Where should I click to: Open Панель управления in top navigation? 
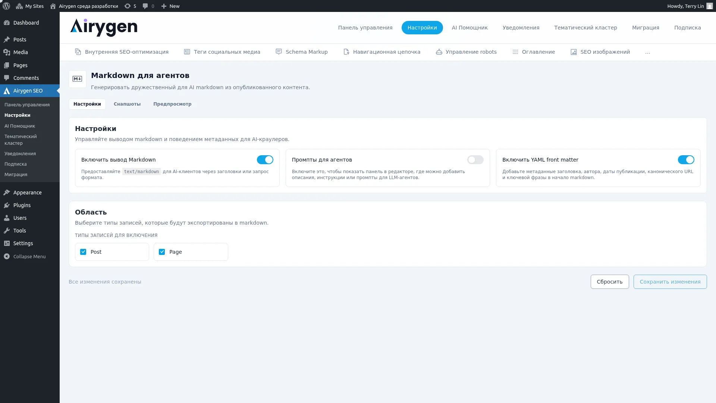point(365,28)
